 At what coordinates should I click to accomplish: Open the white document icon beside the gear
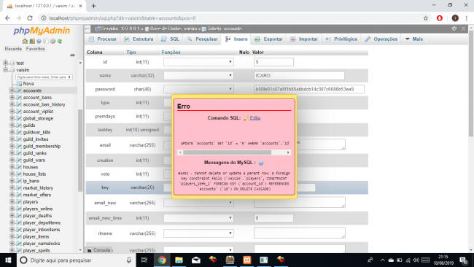click(46, 41)
